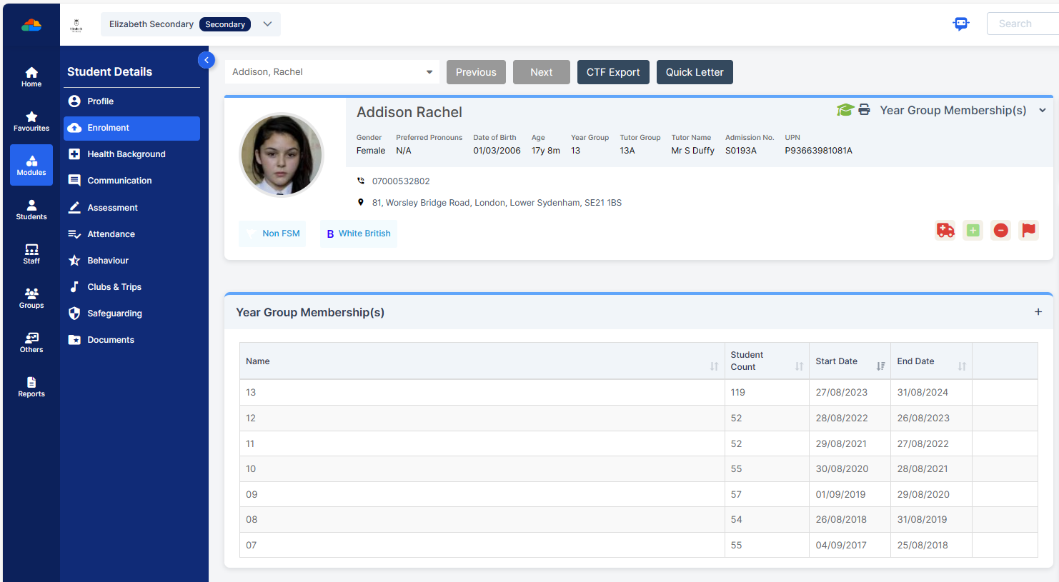1059x582 pixels.
Task: Click the Search input field
Action: click(x=1023, y=24)
